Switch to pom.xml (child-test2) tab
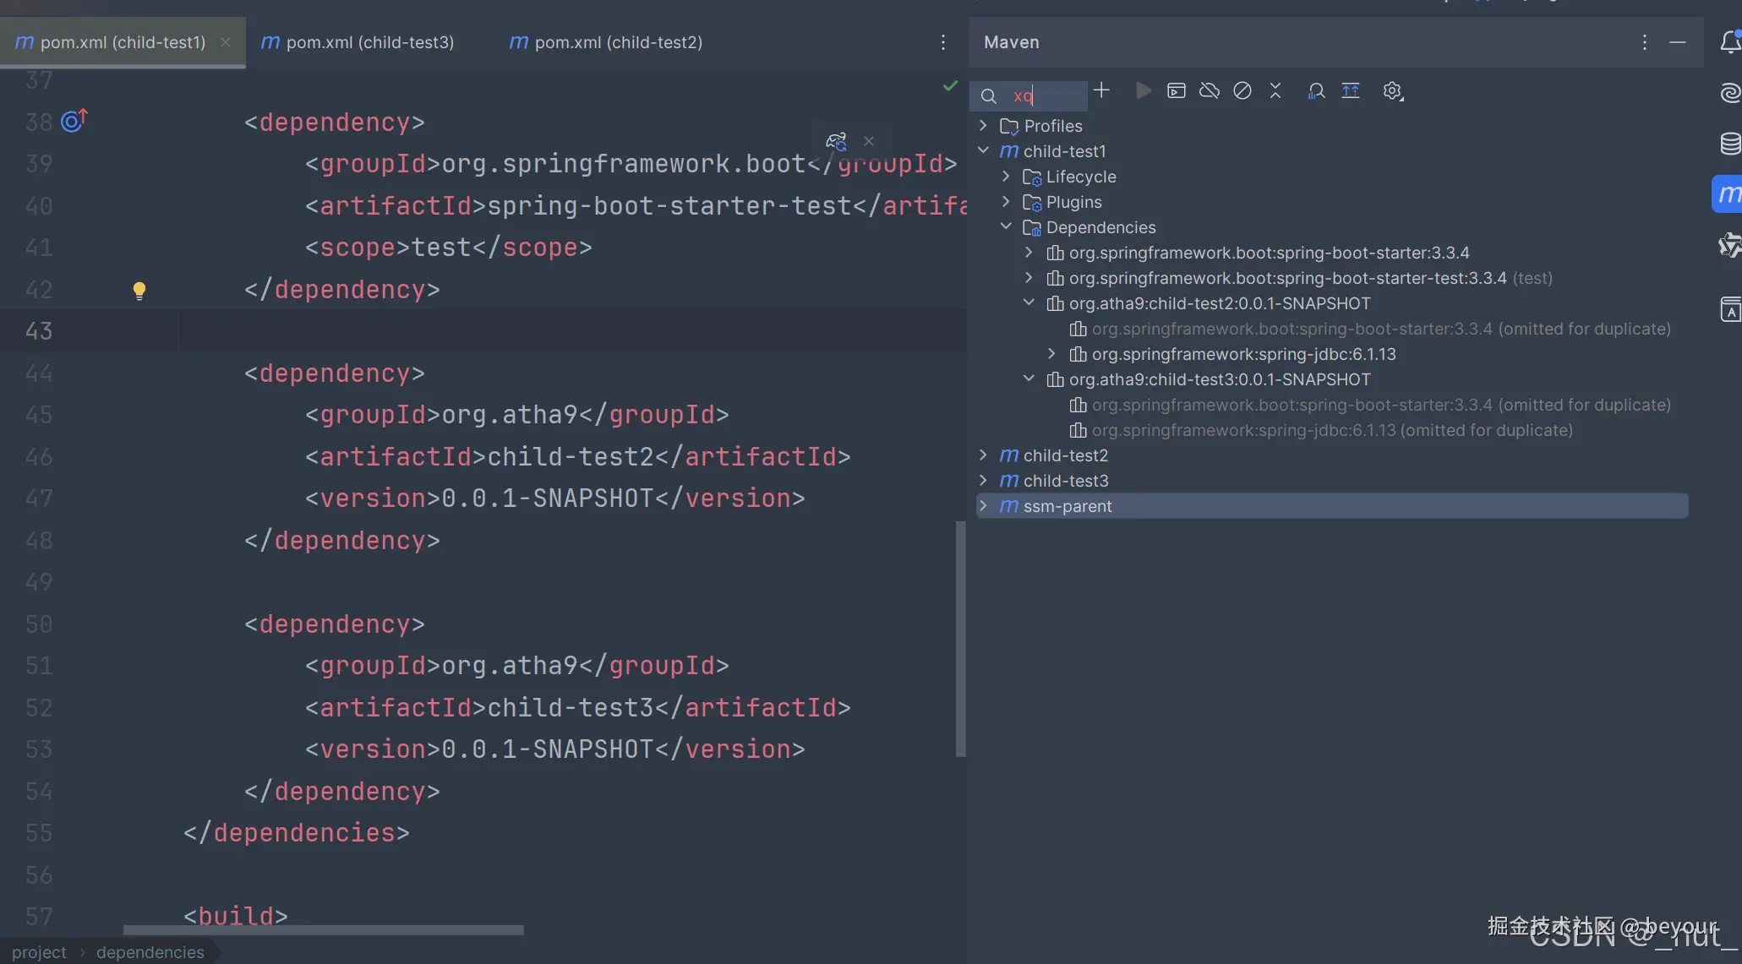The image size is (1742, 964). 618,42
